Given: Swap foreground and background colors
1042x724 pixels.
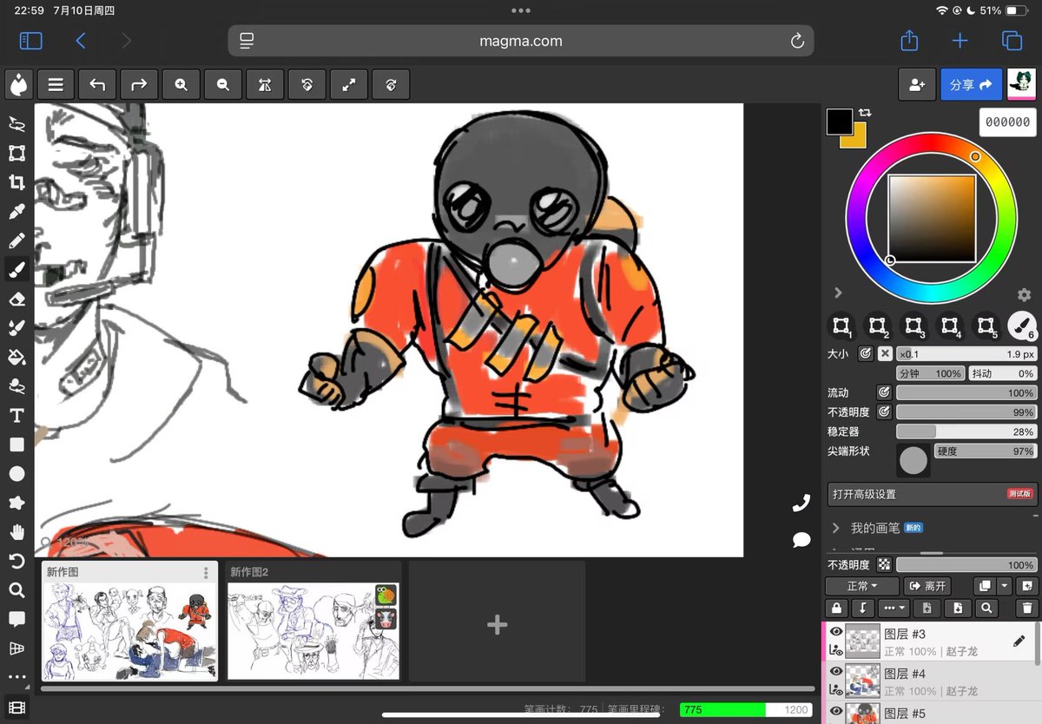Looking at the screenshot, I should [865, 113].
